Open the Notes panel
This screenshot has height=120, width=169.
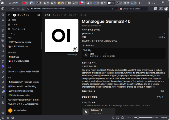tap(3, 36)
